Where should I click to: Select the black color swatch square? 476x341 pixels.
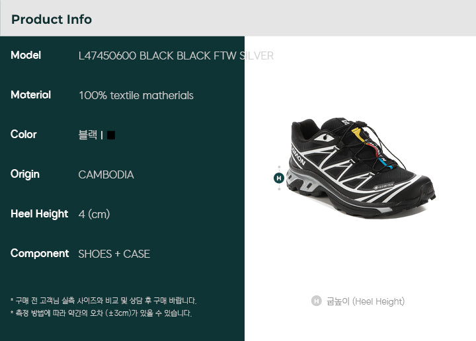pos(111,135)
